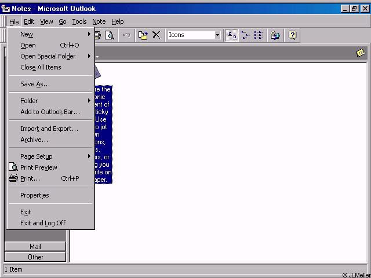Choose Archive... in File menu
This screenshot has height=278, width=371.
point(50,140)
